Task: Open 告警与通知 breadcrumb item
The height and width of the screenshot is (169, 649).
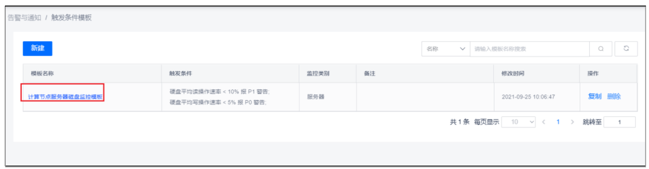Action: click(x=24, y=18)
